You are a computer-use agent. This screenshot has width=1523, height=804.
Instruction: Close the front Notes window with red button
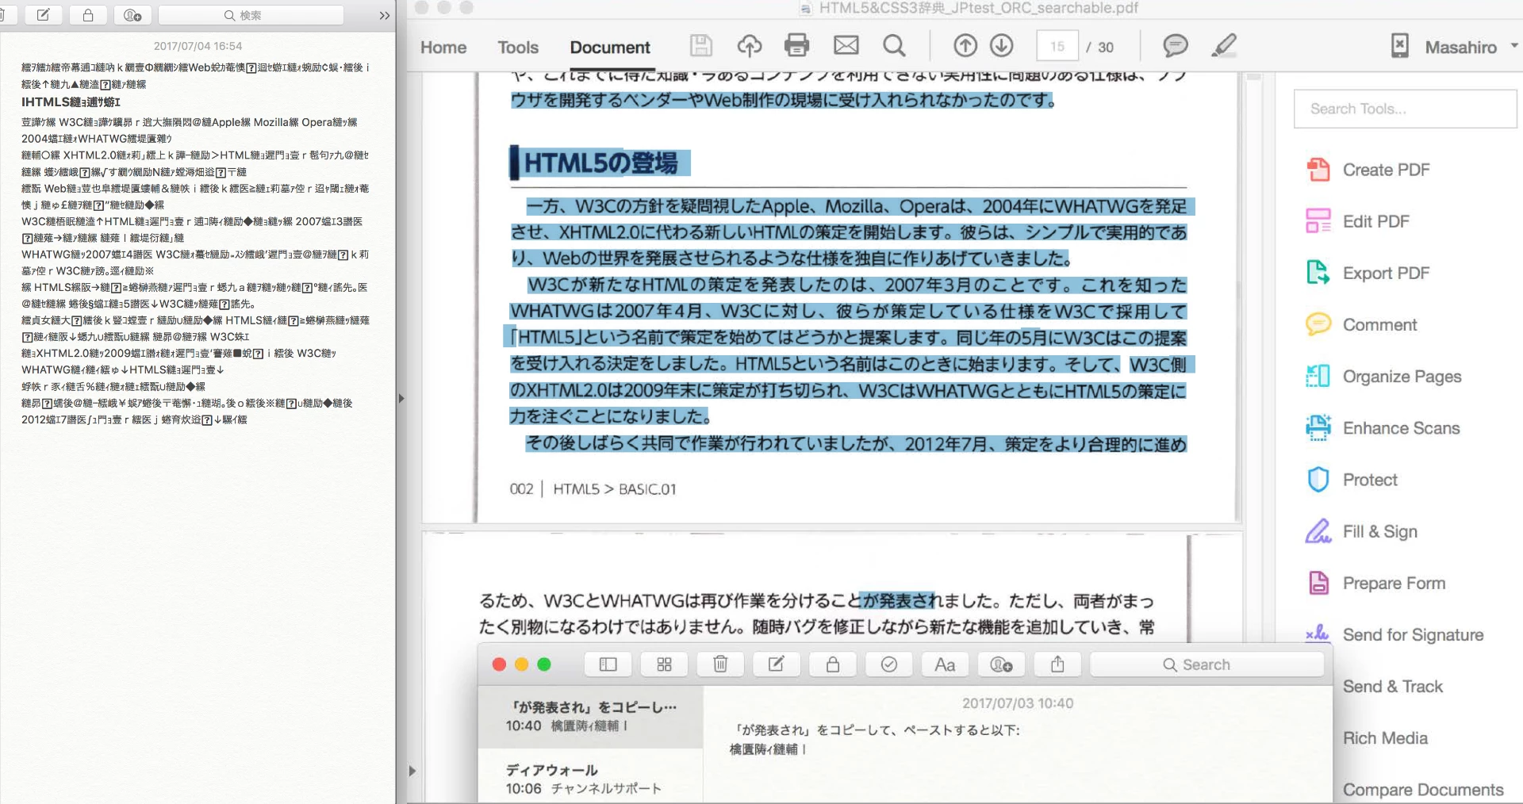point(499,664)
